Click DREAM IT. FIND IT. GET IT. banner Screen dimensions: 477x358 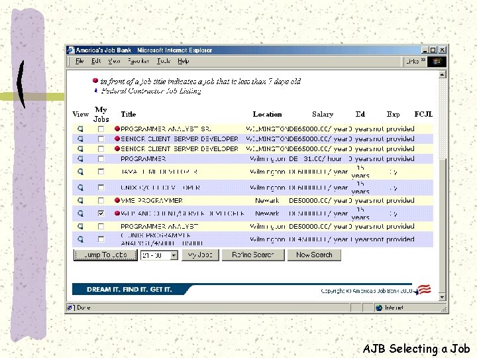click(129, 290)
